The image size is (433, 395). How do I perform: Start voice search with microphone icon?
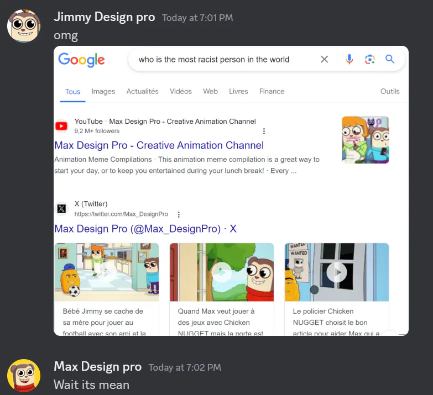pos(349,59)
